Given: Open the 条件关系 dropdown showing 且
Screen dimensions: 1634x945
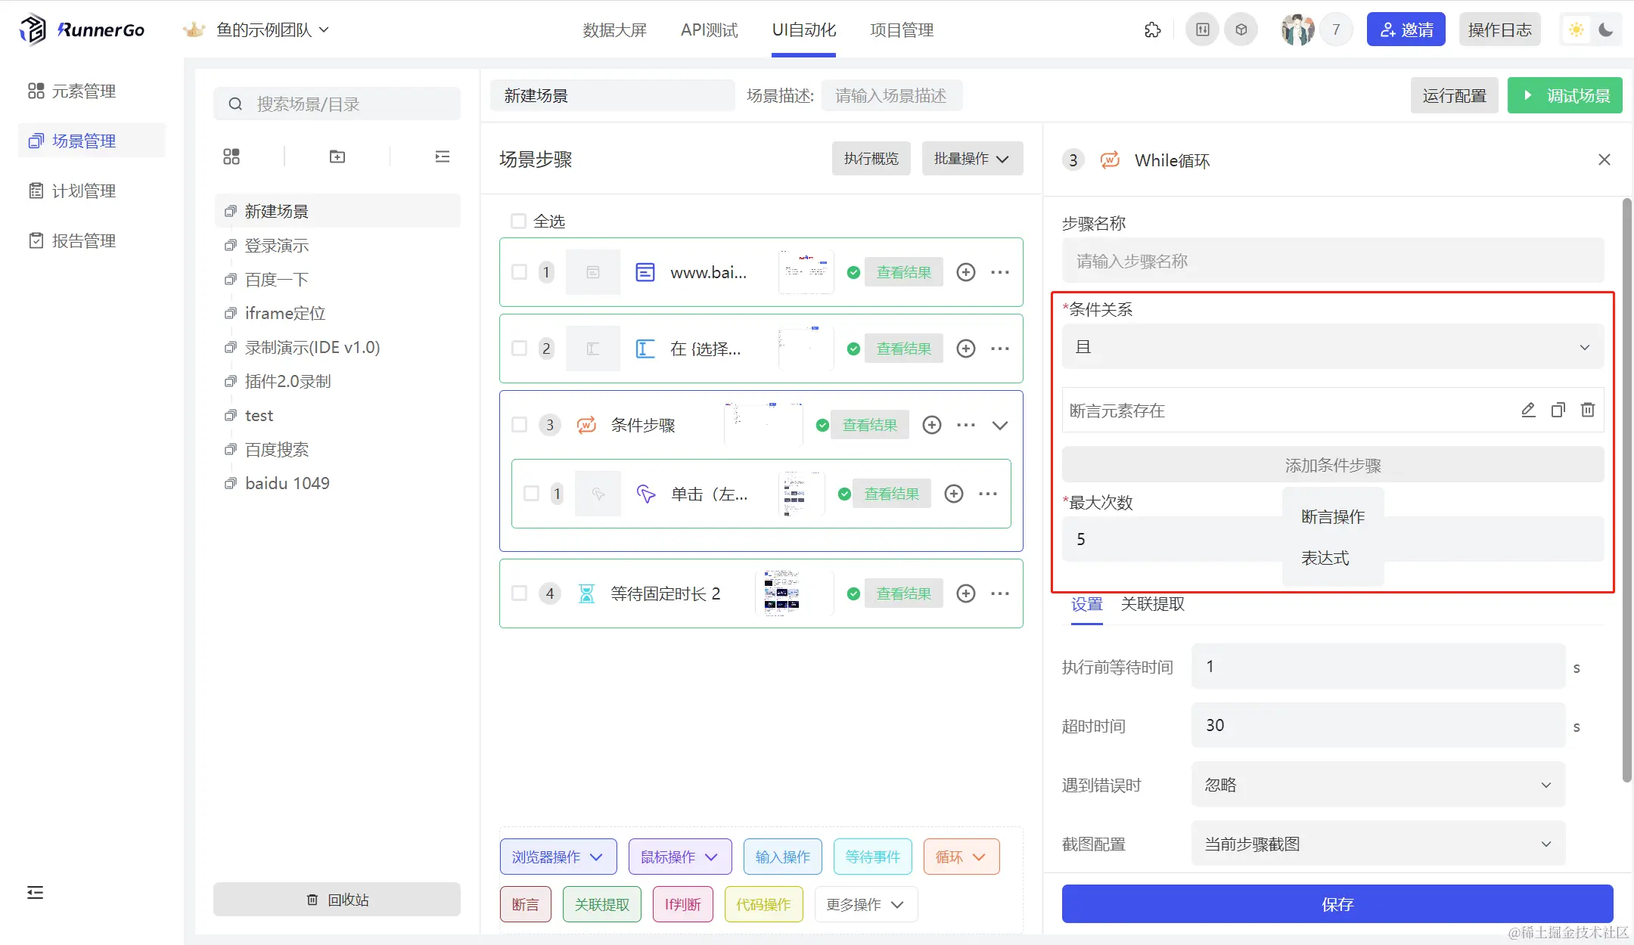Looking at the screenshot, I should pyautogui.click(x=1332, y=347).
